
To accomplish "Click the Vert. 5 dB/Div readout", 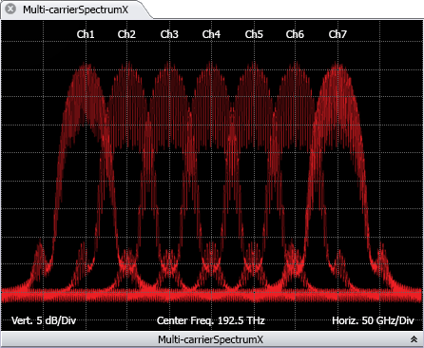I will 44,320.
